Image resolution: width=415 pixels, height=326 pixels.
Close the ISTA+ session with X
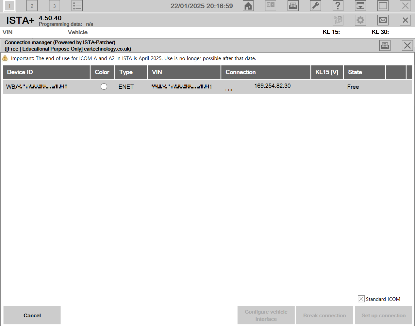click(x=406, y=20)
